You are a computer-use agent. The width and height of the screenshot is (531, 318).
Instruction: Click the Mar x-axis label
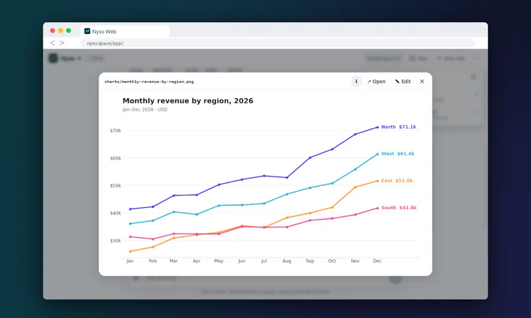pyautogui.click(x=173, y=261)
